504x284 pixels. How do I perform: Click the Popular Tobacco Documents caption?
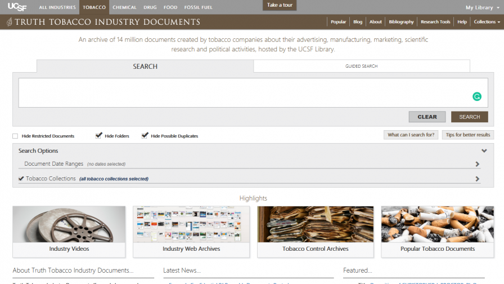pos(438,248)
